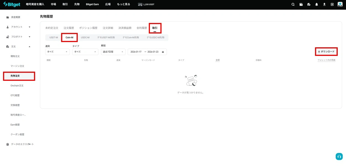Open the orders clock icon in header
Screen dimensions: 346x166
tap(309, 4)
